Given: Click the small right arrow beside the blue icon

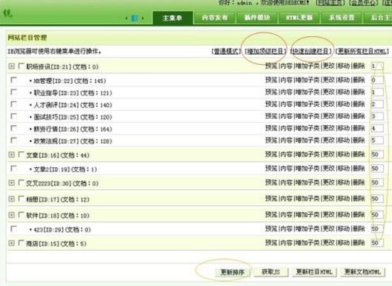Looking at the screenshot, I should 143,18.
